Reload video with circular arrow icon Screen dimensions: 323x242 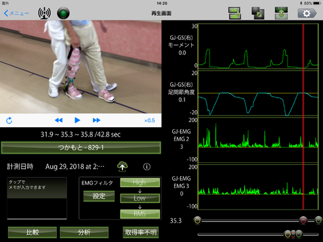click(9, 120)
